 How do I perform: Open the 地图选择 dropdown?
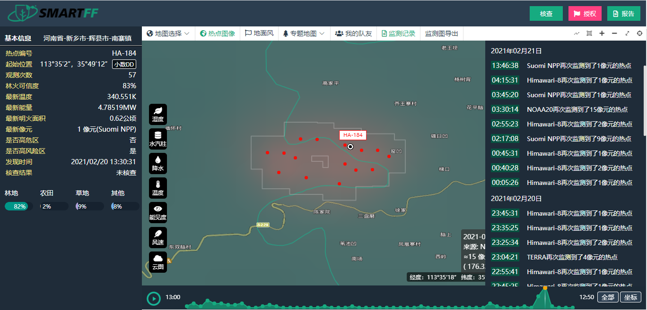168,34
